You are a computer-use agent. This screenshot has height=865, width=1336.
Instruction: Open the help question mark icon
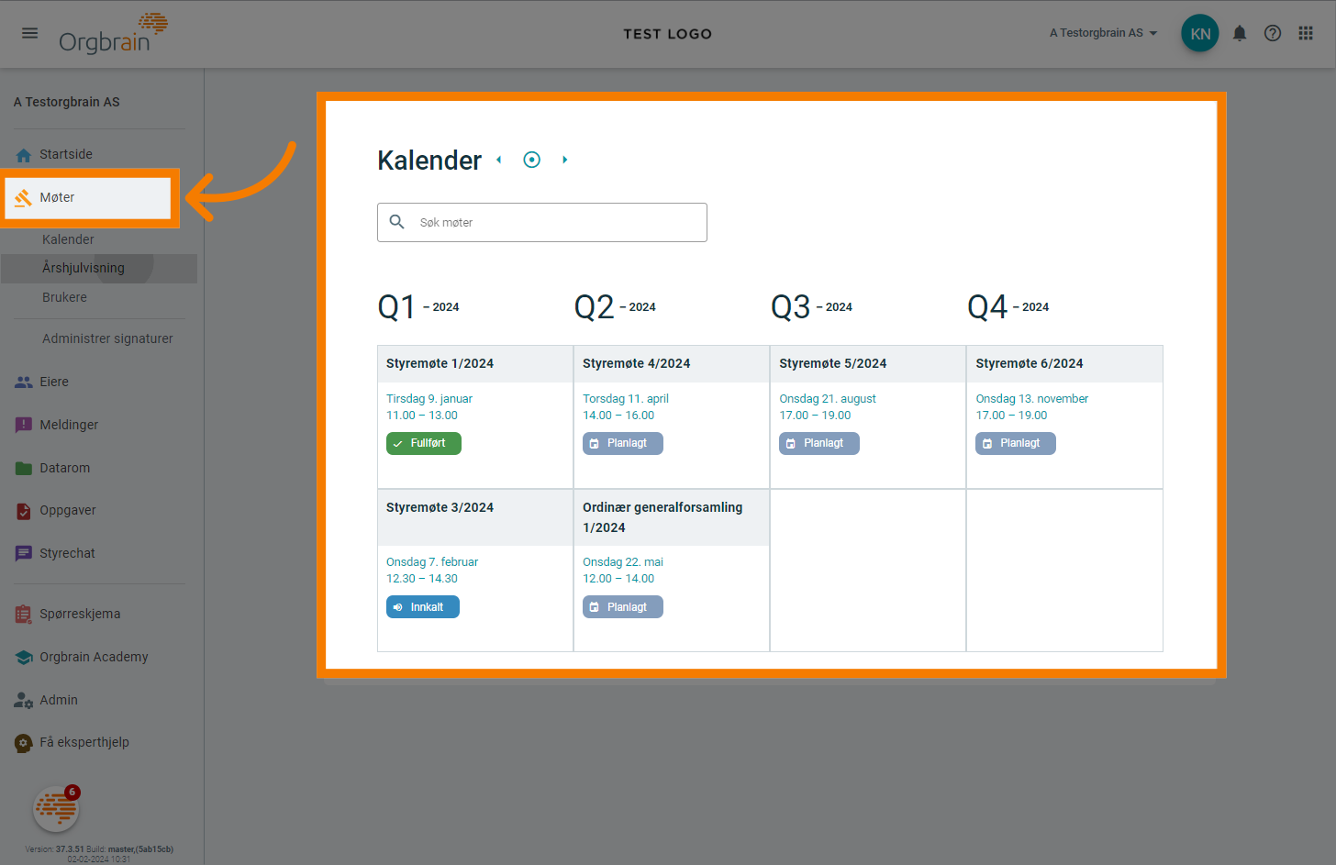click(1273, 34)
